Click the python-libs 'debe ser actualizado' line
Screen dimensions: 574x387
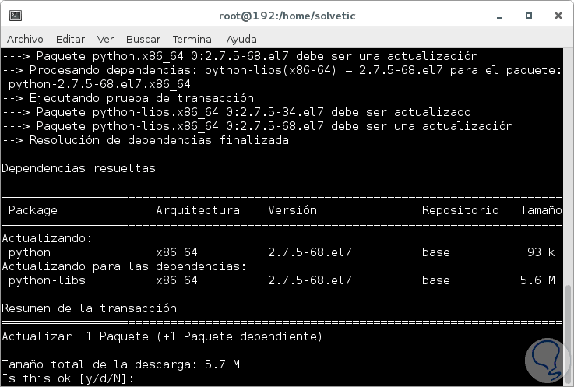[x=237, y=112]
